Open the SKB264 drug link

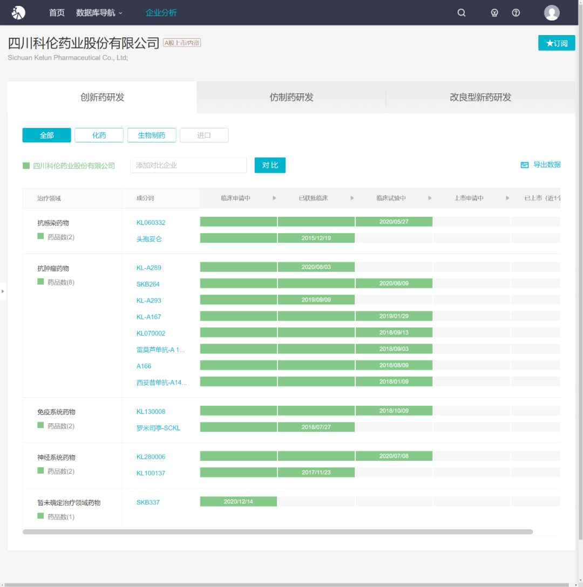click(x=148, y=284)
